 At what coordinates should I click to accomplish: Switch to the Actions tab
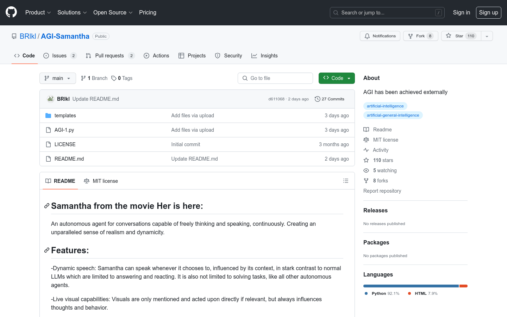[x=156, y=56]
